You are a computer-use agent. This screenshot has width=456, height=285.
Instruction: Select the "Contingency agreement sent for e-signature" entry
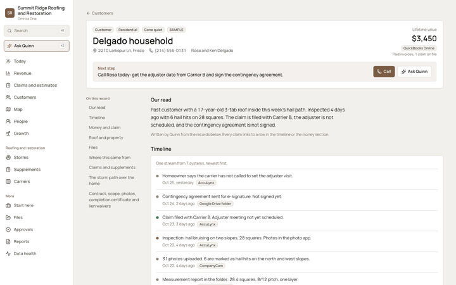pos(297,200)
